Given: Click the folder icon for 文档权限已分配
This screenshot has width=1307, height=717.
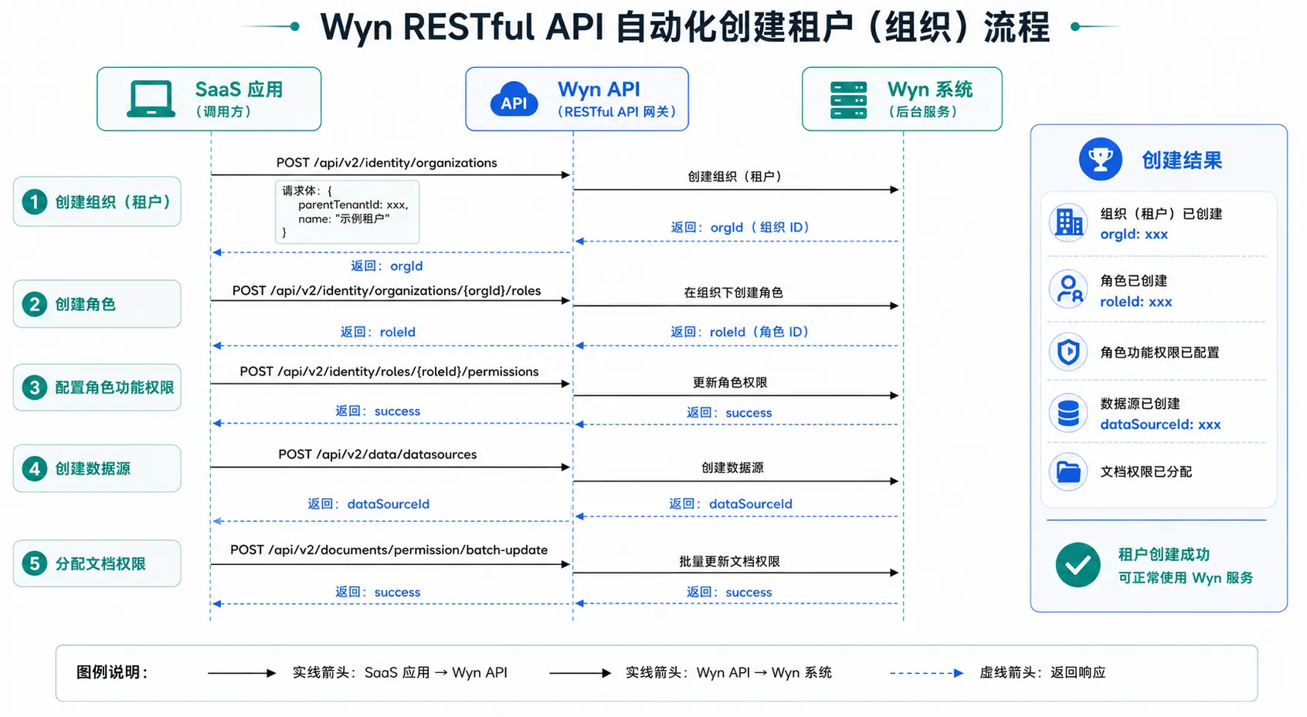Looking at the screenshot, I should click(x=1069, y=471).
